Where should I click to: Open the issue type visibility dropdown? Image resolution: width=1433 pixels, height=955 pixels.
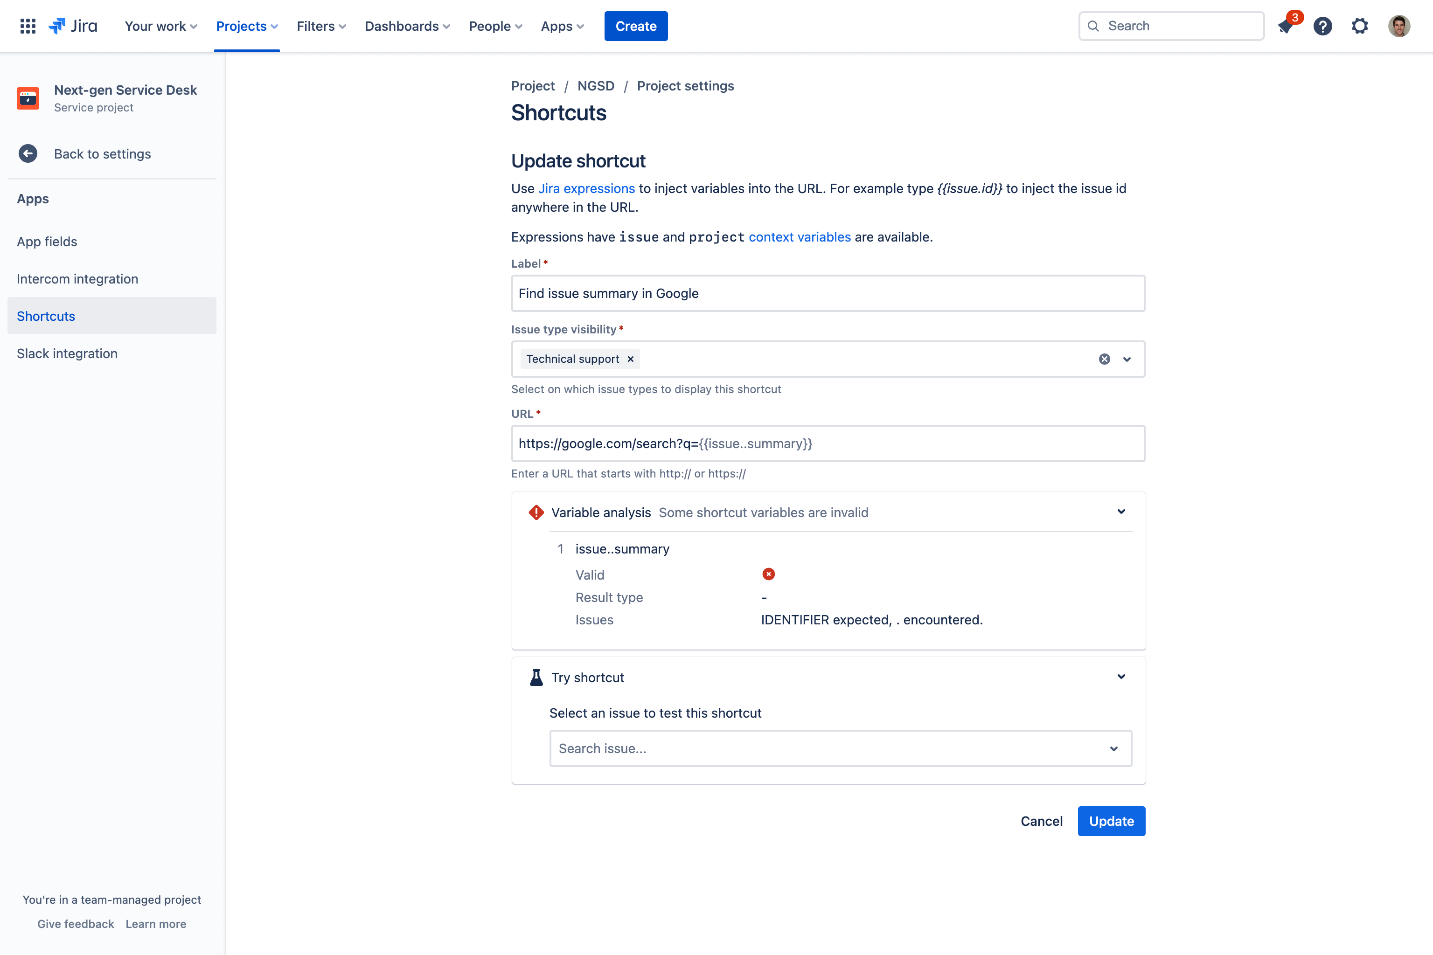point(1127,360)
